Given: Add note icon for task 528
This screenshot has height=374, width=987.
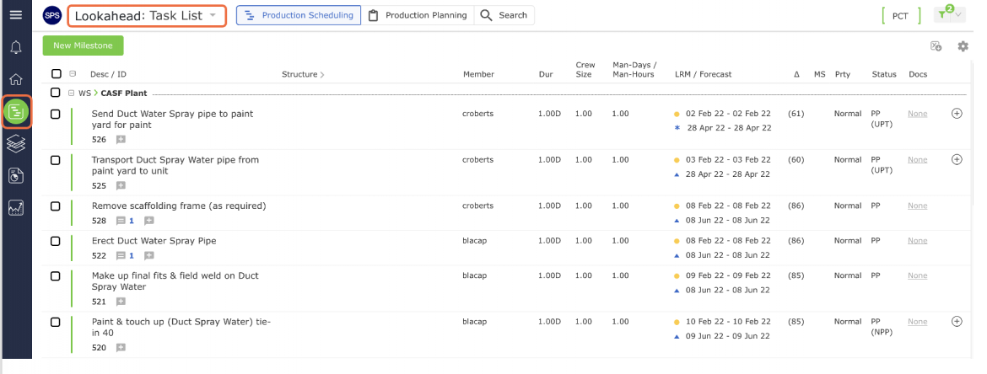Looking at the screenshot, I should pos(148,221).
